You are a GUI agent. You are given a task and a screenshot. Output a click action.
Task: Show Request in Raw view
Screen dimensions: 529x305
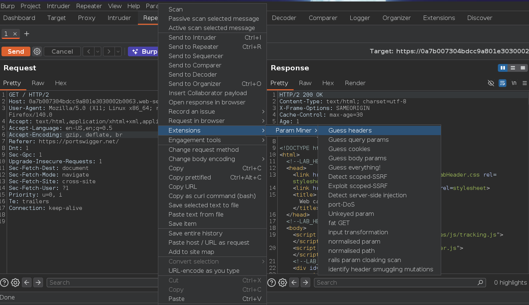coord(38,83)
